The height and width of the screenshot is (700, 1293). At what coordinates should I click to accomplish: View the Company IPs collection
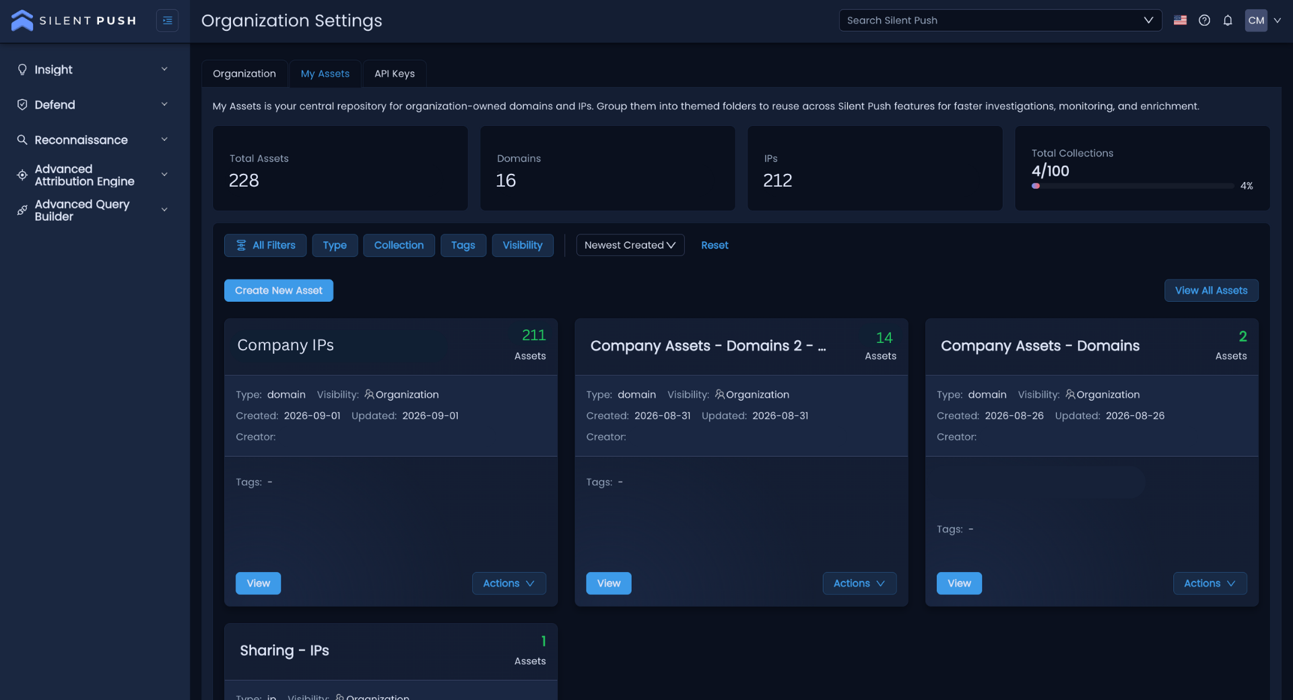(258, 583)
